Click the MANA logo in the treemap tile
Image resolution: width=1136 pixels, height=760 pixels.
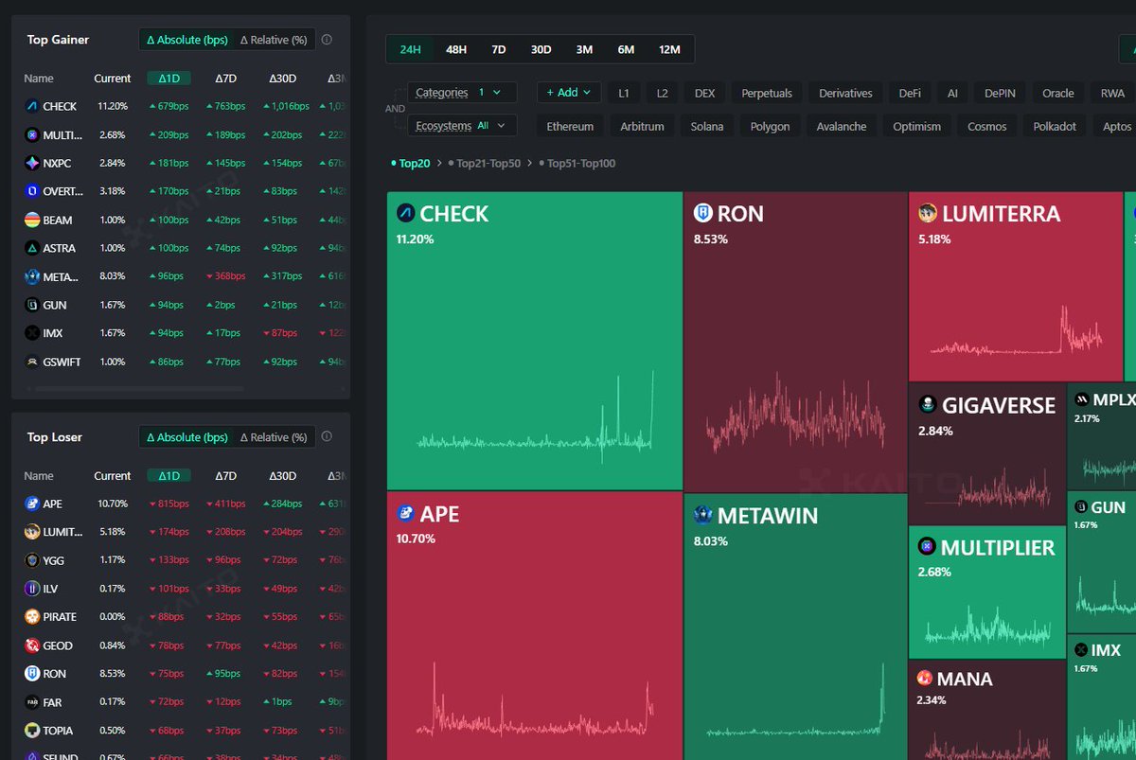click(925, 679)
